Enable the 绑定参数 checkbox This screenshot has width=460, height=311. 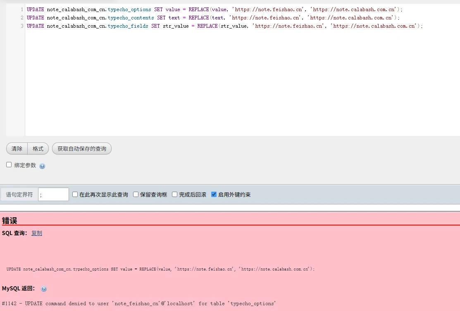(x=9, y=165)
